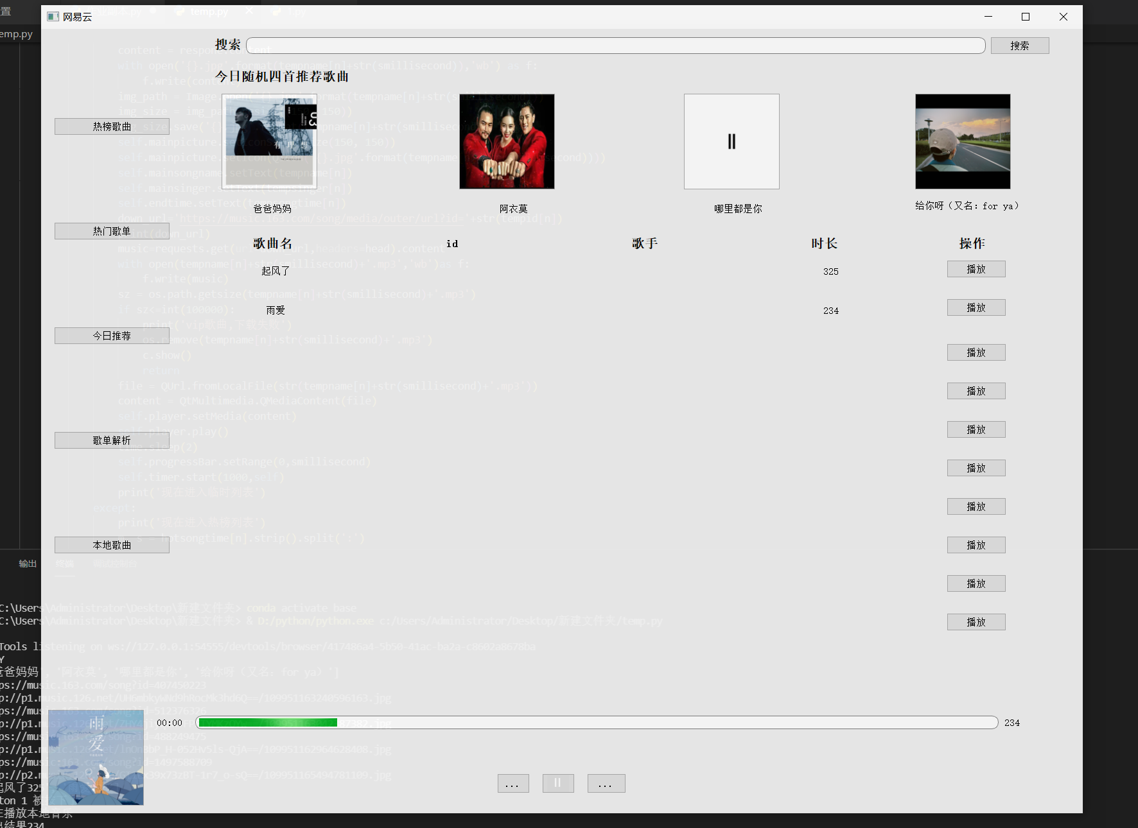The height and width of the screenshot is (828, 1138).
Task: Open 本地歌曲 from the sidebar
Action: click(112, 544)
